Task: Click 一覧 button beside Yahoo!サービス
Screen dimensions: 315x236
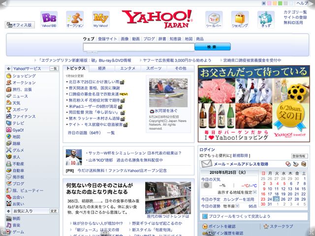Action: [54, 69]
